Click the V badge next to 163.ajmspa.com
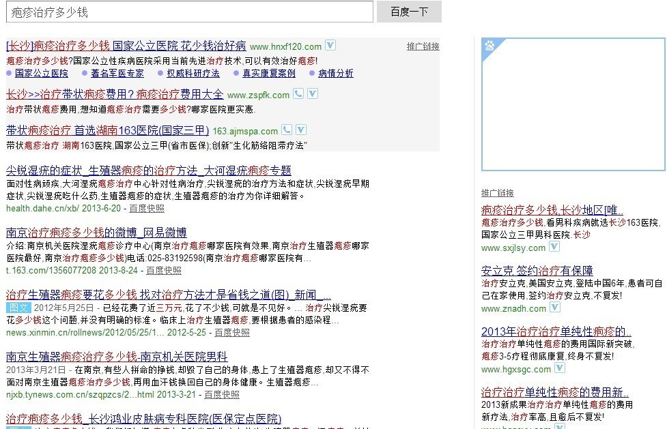This screenshot has width=667, height=429. 300,130
